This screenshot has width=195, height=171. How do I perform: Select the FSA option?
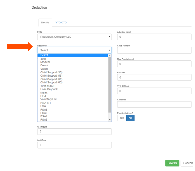click(73, 106)
